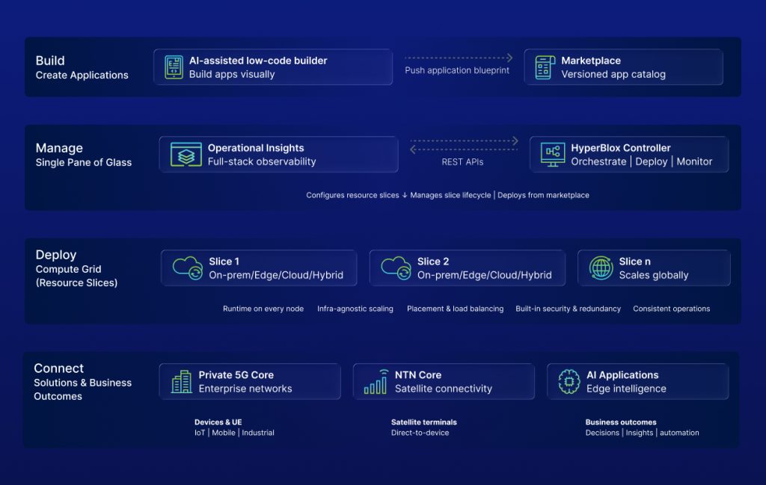Viewport: 766px width, 485px height.
Task: Click the 'Devices & UE' label
Action: pyautogui.click(x=218, y=422)
